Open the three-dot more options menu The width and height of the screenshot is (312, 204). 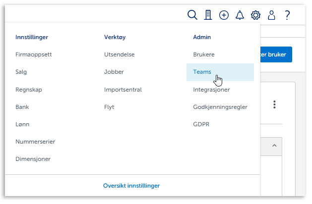pyautogui.click(x=274, y=105)
